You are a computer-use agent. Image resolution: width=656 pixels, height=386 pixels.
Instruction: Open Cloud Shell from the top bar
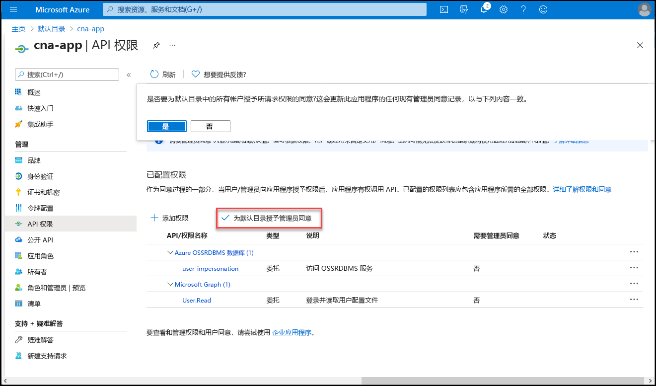444,9
